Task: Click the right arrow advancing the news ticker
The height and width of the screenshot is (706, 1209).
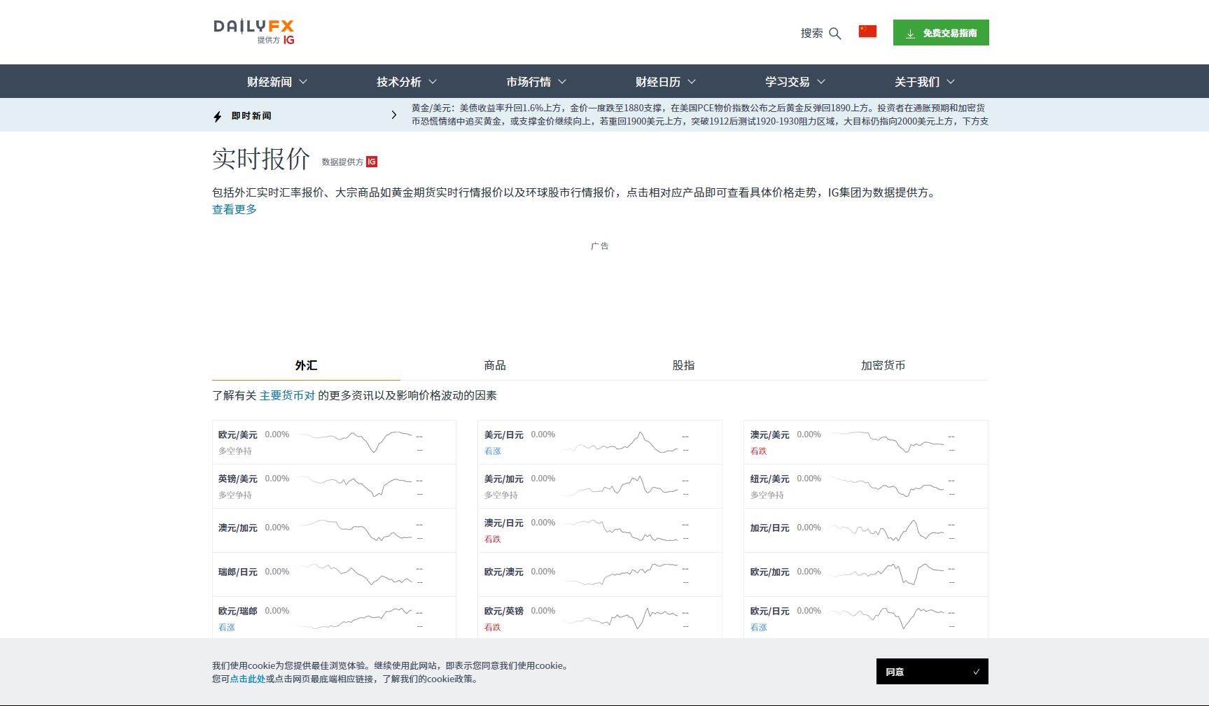Action: click(x=394, y=115)
